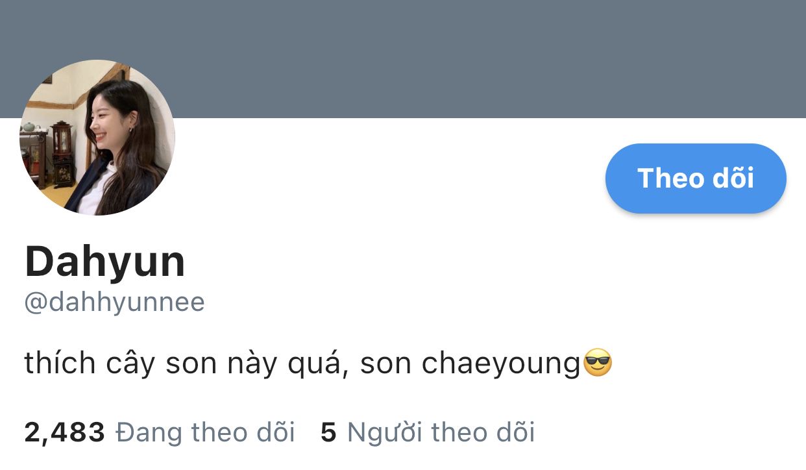Click the @dahhyunnee handle
Screen dimensions: 806x470
pos(114,303)
